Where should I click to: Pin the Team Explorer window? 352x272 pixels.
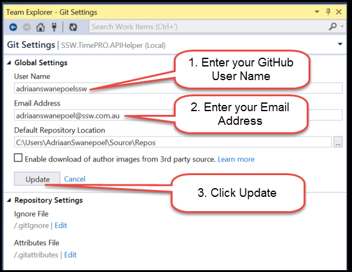coord(328,12)
